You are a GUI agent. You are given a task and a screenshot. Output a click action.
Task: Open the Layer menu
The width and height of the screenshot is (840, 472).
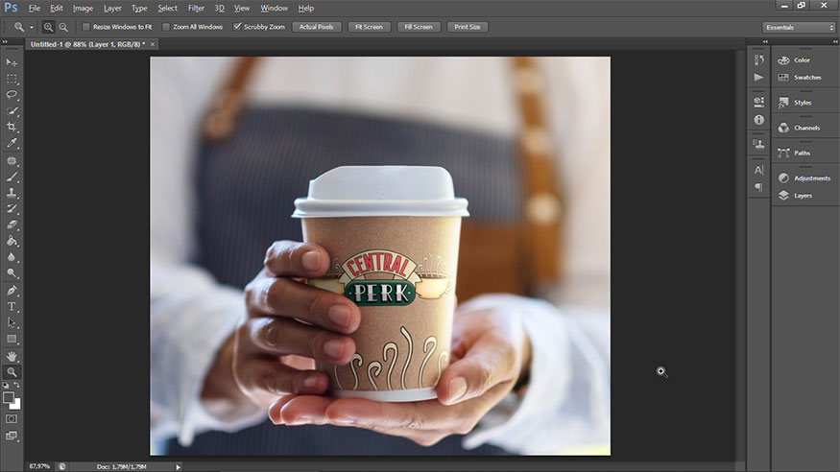coord(112,8)
